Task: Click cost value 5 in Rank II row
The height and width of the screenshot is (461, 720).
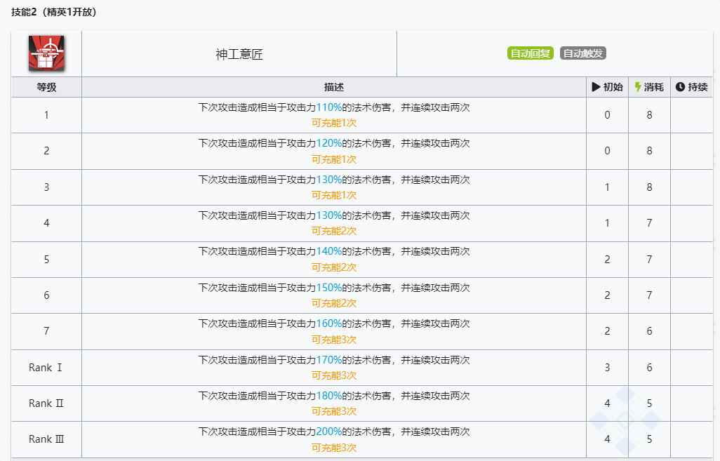Action: pyautogui.click(x=649, y=403)
